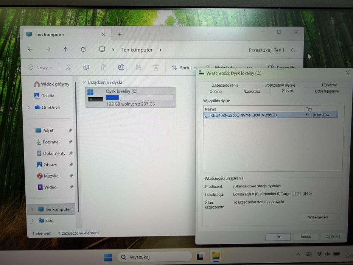The image size is (353, 265).
Task: Select the KBG40ZNS256G NVMe KIOXIA disk row
Action: click(x=271, y=115)
